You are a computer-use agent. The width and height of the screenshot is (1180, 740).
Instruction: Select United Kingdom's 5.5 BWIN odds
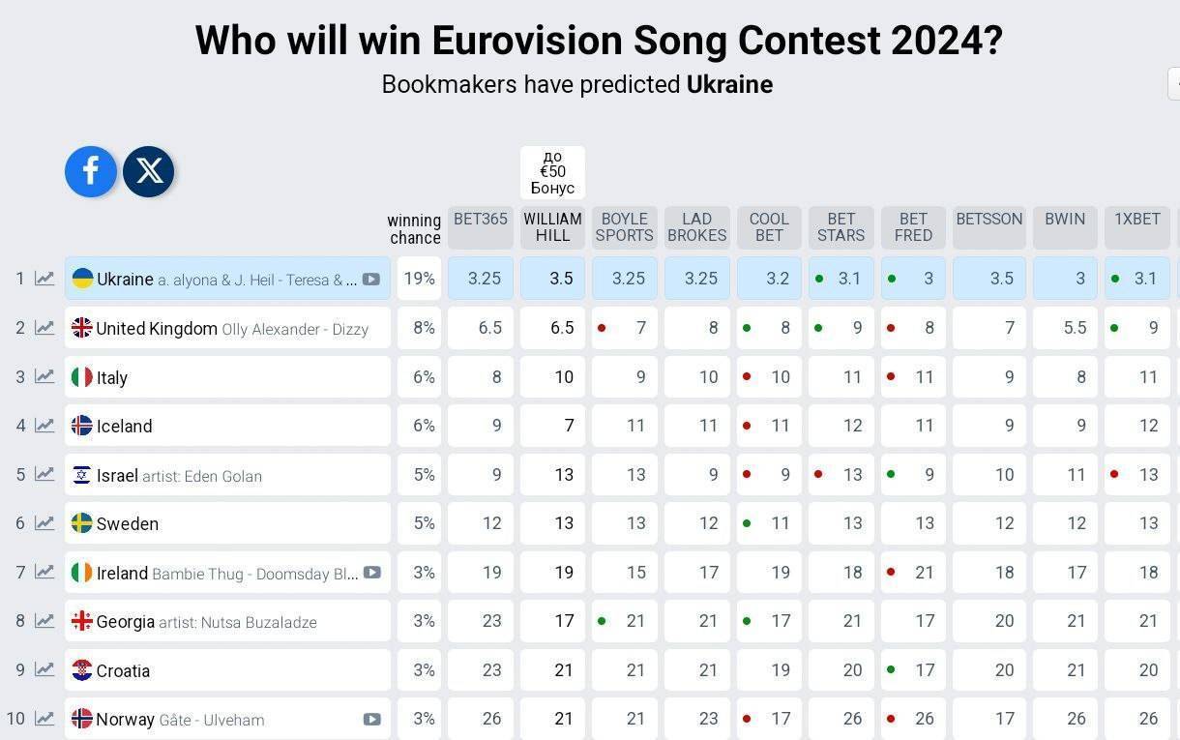1065,328
